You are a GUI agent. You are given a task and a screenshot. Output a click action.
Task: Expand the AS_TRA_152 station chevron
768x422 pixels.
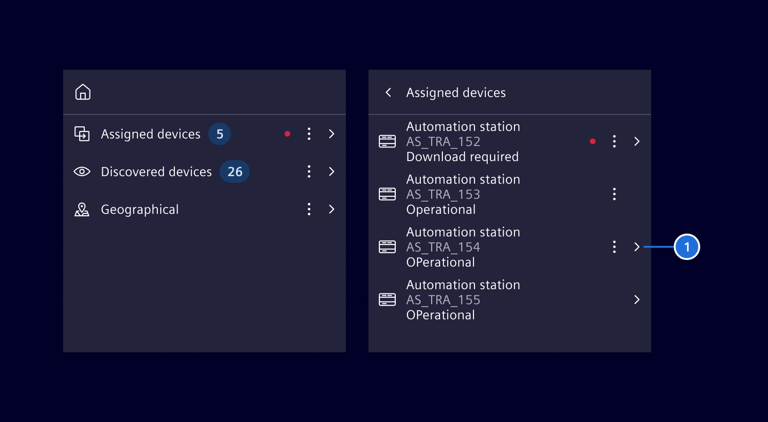[637, 141]
